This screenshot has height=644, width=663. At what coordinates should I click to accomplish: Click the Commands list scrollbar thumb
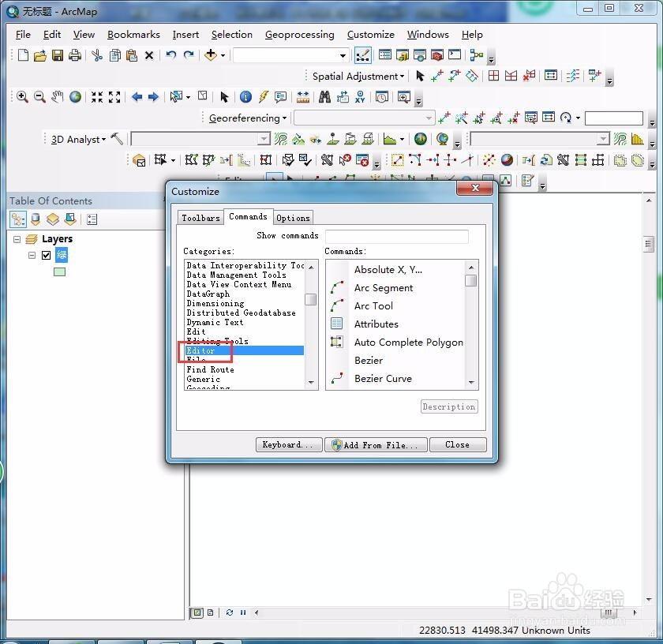point(470,280)
